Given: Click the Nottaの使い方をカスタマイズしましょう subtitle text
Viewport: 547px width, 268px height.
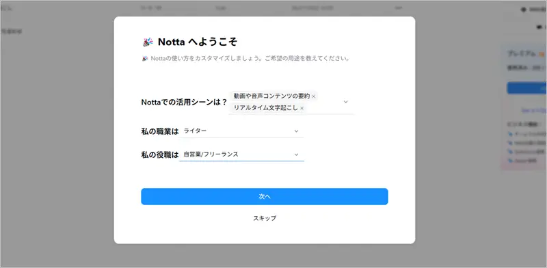Looking at the screenshot, I should pos(250,58).
